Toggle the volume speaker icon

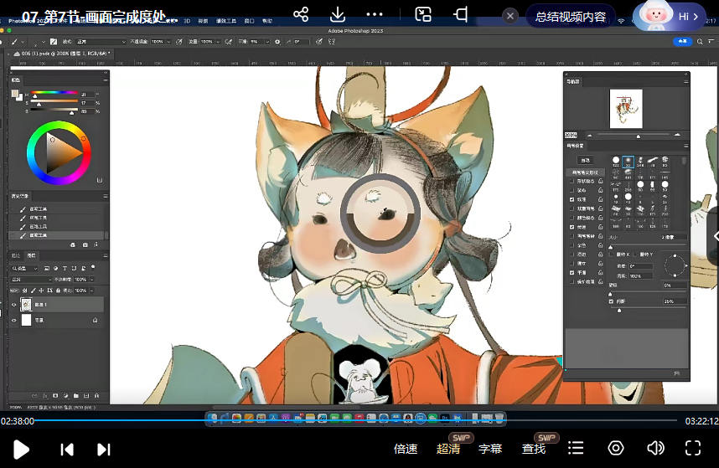(x=655, y=448)
